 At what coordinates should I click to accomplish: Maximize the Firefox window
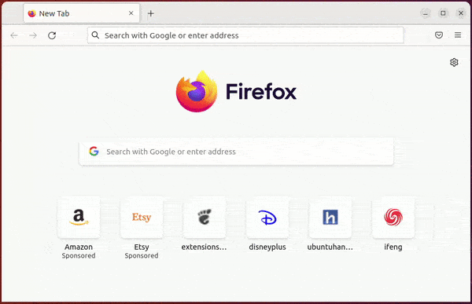[x=443, y=13]
